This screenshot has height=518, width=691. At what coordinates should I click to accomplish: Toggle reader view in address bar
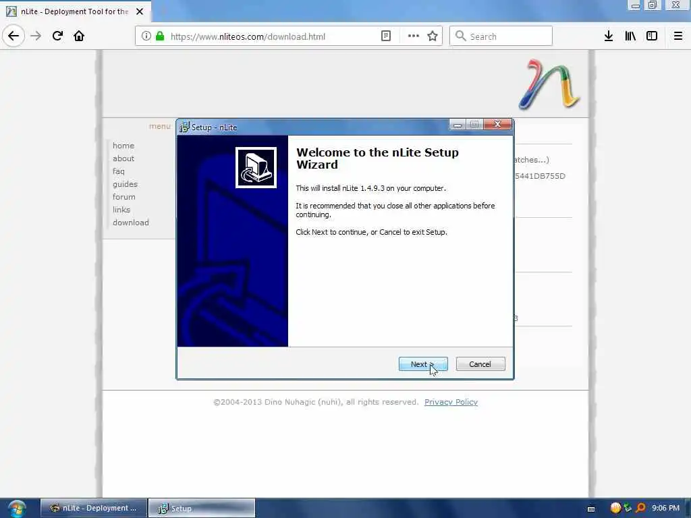pyautogui.click(x=385, y=36)
